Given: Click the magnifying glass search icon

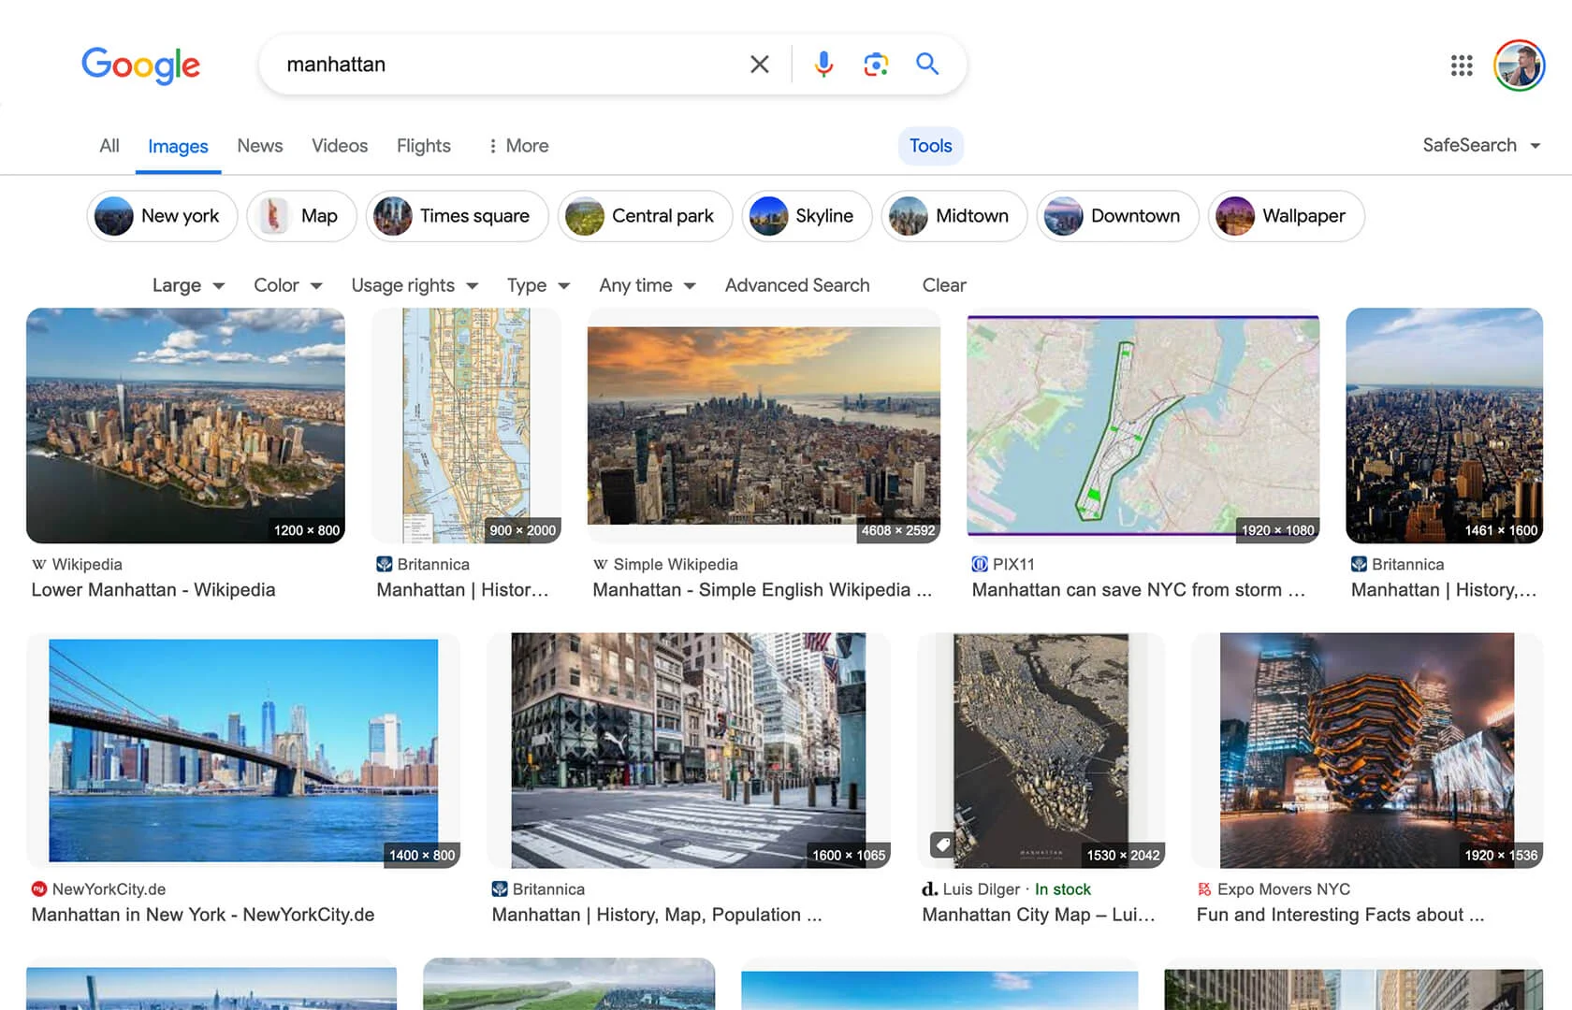Looking at the screenshot, I should tap(926, 65).
